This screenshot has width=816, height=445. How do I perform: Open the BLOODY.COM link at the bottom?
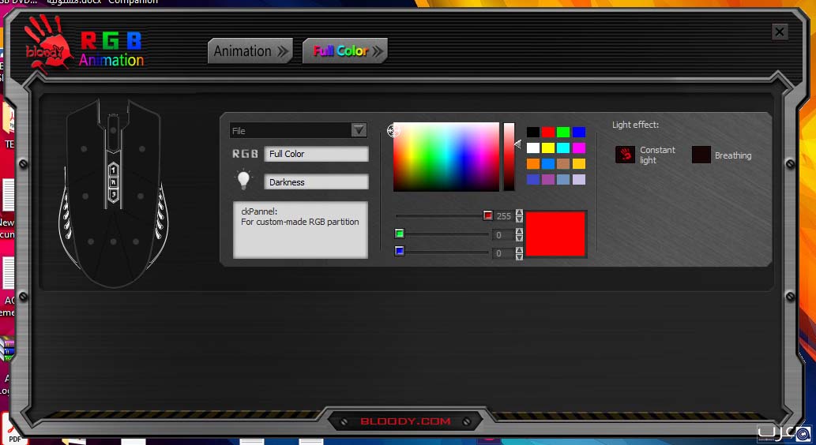pos(406,421)
